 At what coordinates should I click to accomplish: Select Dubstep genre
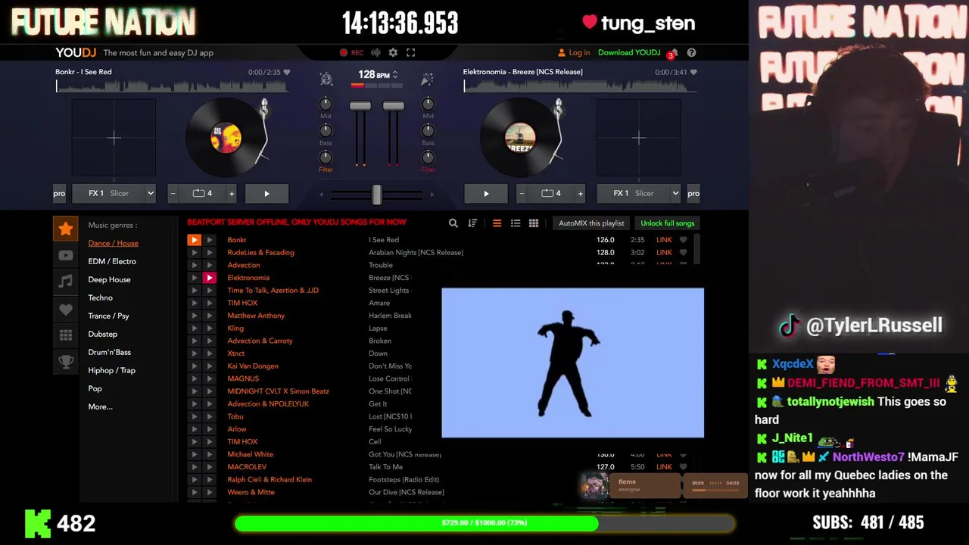coord(102,334)
